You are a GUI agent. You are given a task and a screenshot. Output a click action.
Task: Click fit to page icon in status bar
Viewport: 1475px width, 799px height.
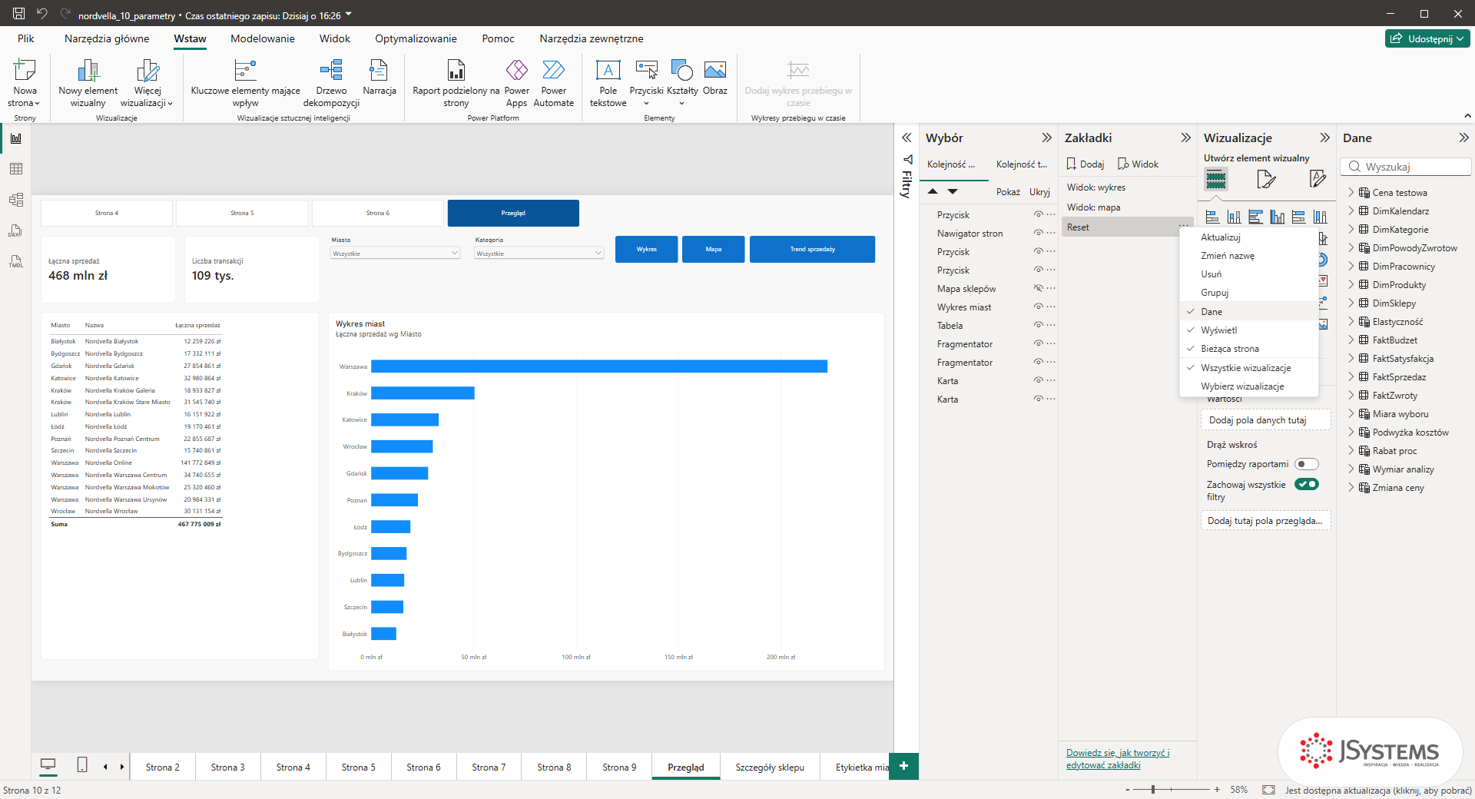(x=1268, y=790)
